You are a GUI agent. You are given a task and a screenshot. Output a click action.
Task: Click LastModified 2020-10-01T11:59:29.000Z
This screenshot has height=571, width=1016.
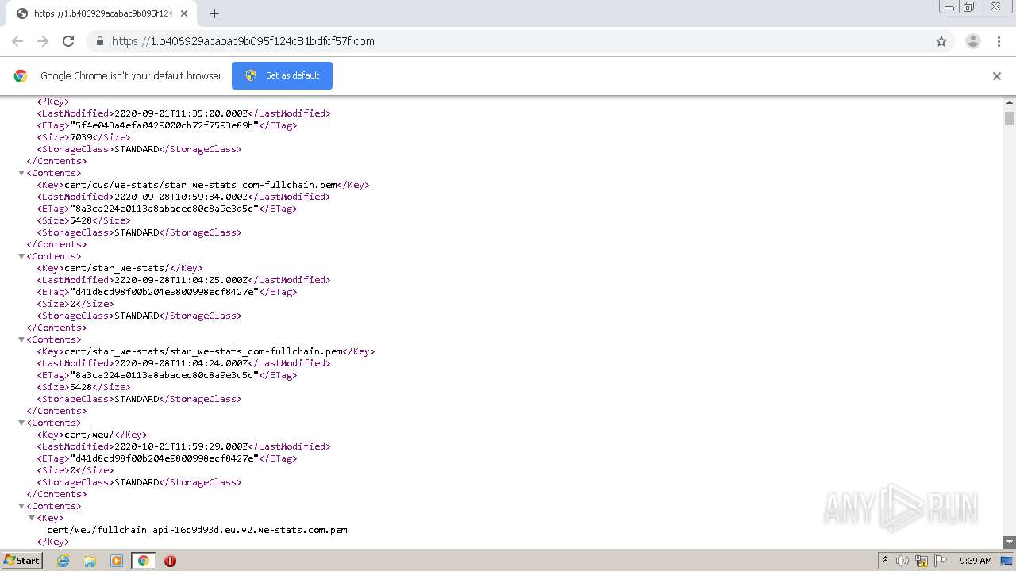click(181, 446)
